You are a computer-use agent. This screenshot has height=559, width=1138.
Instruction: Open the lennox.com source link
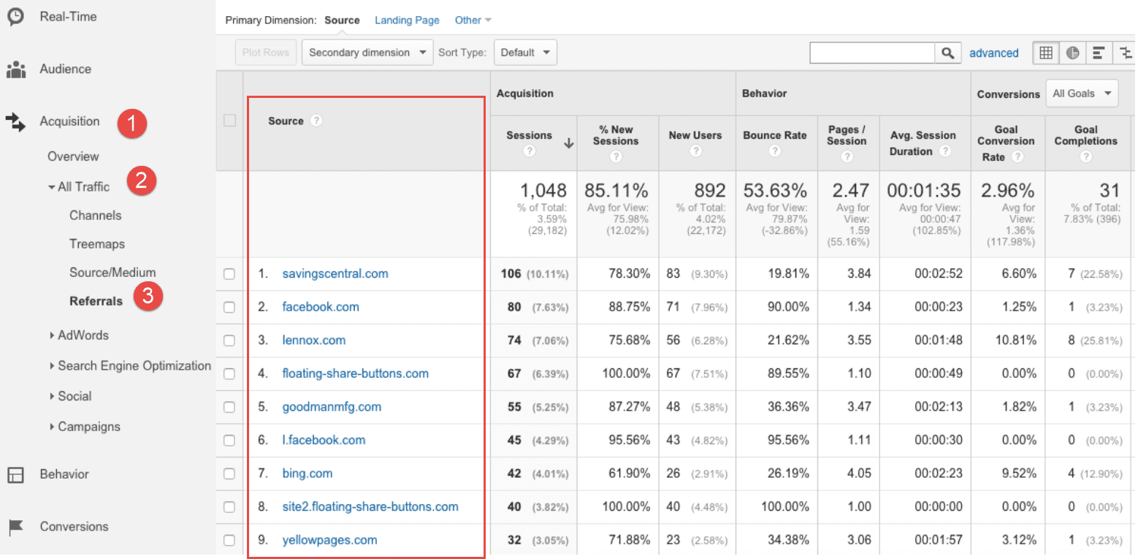point(314,341)
